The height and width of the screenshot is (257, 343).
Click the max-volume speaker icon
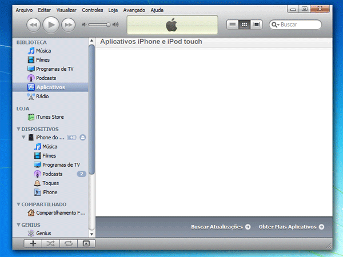click(x=115, y=25)
